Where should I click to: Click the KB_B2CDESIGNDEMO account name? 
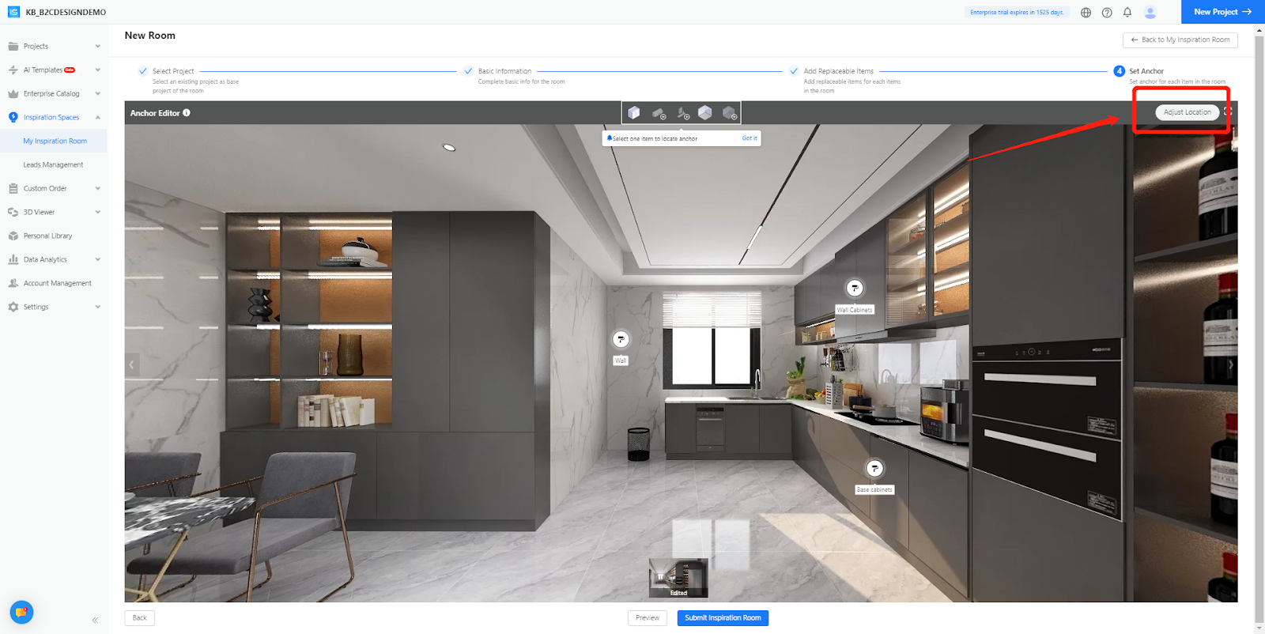click(66, 13)
